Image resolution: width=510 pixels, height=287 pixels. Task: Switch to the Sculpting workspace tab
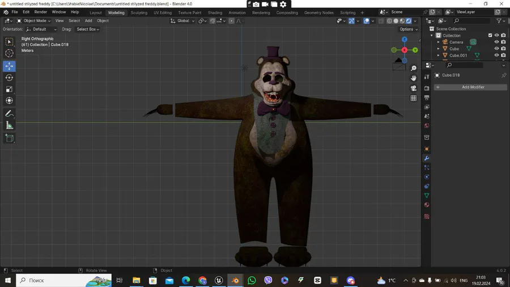pos(139,12)
